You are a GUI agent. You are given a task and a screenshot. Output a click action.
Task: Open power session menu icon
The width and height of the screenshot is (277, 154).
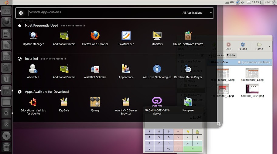274,2
